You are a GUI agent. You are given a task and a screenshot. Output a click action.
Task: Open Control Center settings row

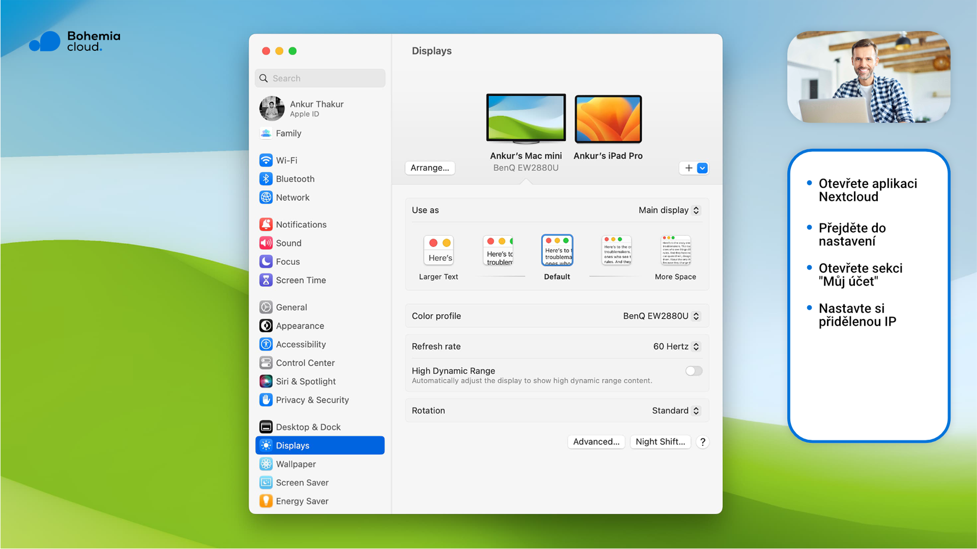click(320, 362)
